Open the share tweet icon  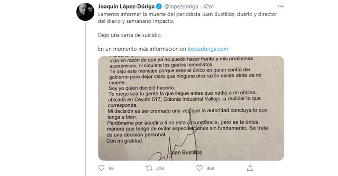pyautogui.click(x=250, y=168)
